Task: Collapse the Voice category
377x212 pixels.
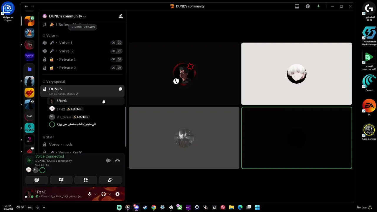Action: click(50, 36)
